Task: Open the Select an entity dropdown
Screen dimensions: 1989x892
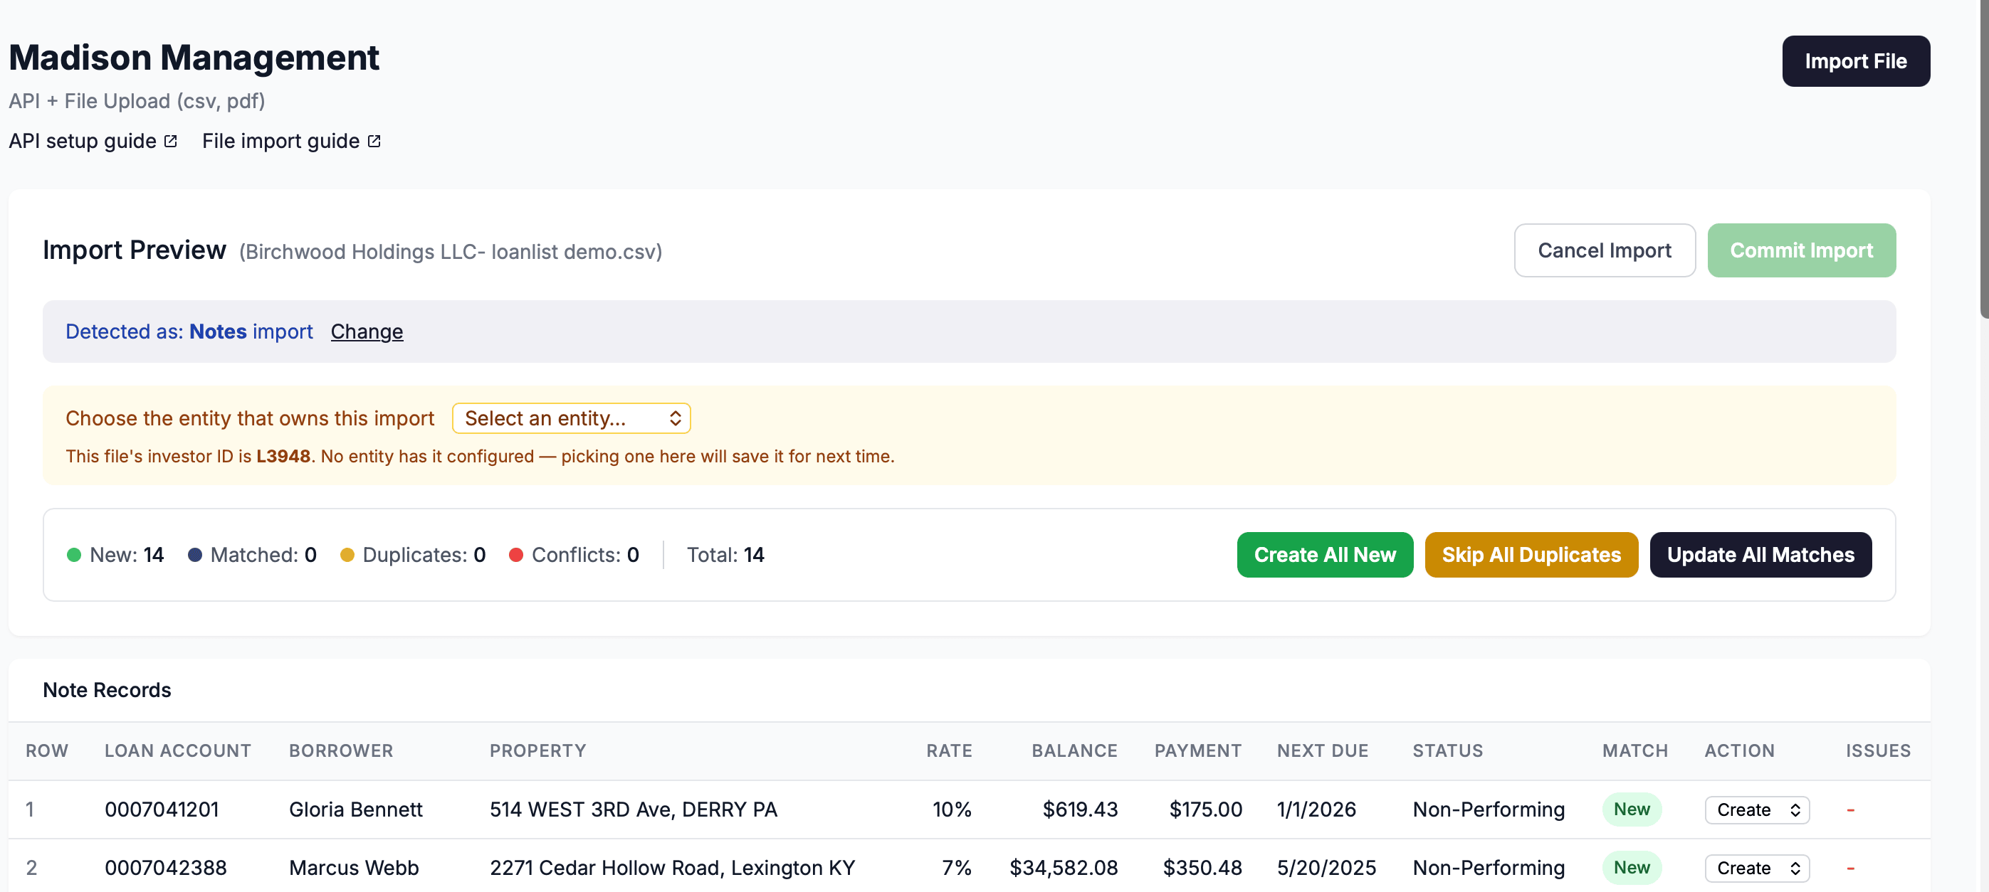Action: pyautogui.click(x=572, y=418)
